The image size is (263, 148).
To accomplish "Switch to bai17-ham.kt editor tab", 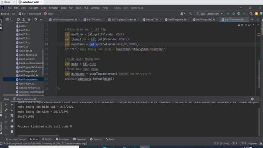I will point(94,19).
